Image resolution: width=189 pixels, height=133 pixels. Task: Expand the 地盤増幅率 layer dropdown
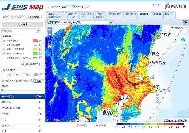pyautogui.click(x=79, y=22)
